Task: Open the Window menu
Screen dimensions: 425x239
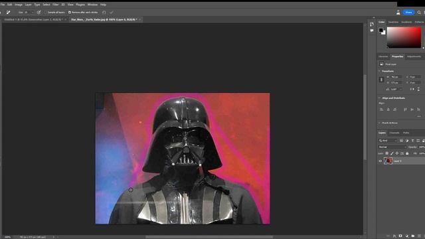Action: point(92,5)
